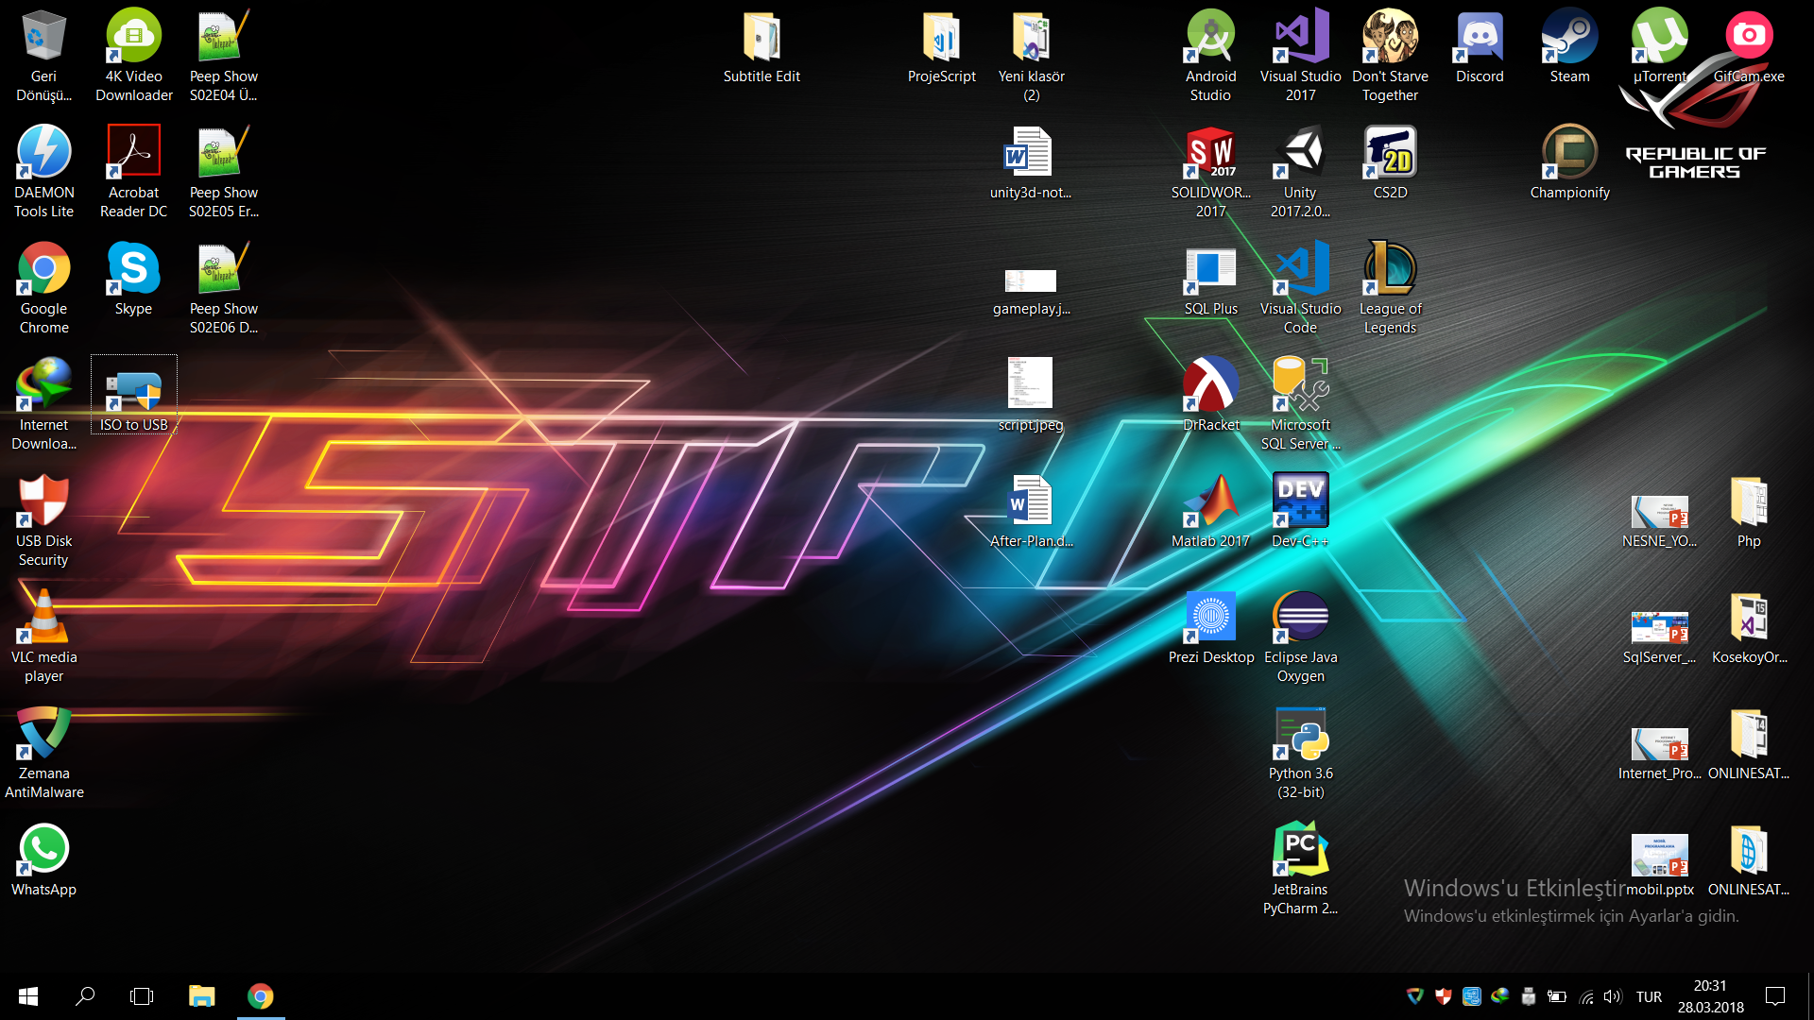Launch Skype from desktop

(x=133, y=279)
